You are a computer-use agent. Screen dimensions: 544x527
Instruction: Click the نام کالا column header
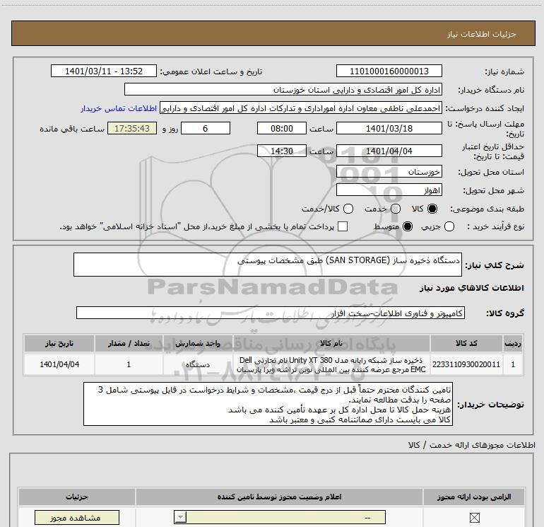coord(331,343)
